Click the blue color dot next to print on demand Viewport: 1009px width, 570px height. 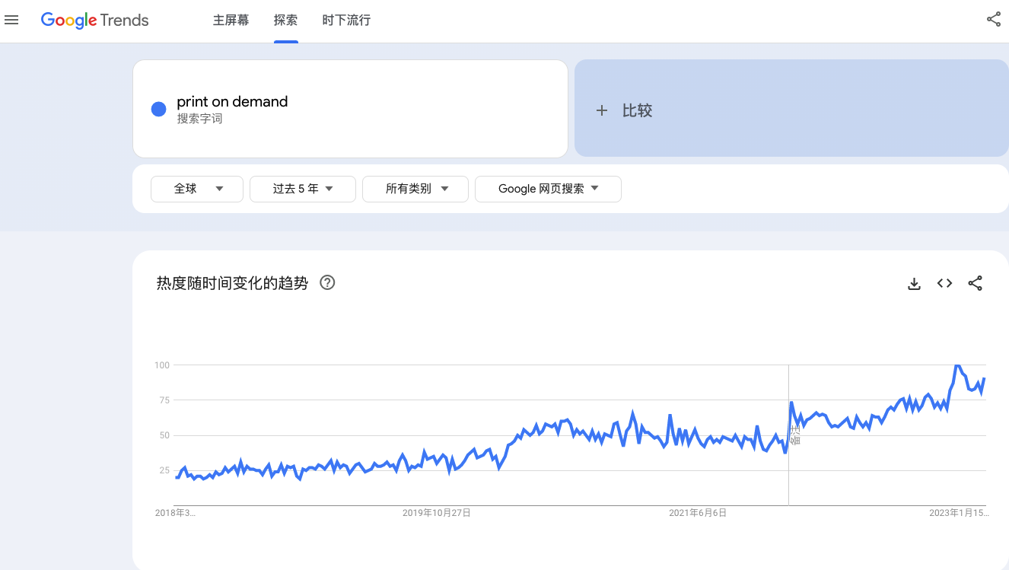pos(158,109)
